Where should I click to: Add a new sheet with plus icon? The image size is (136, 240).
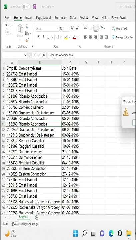[x=37, y=217]
